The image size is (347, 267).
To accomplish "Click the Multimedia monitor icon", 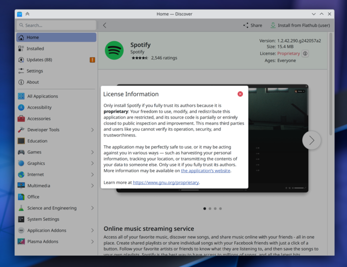I will [x=21, y=186].
